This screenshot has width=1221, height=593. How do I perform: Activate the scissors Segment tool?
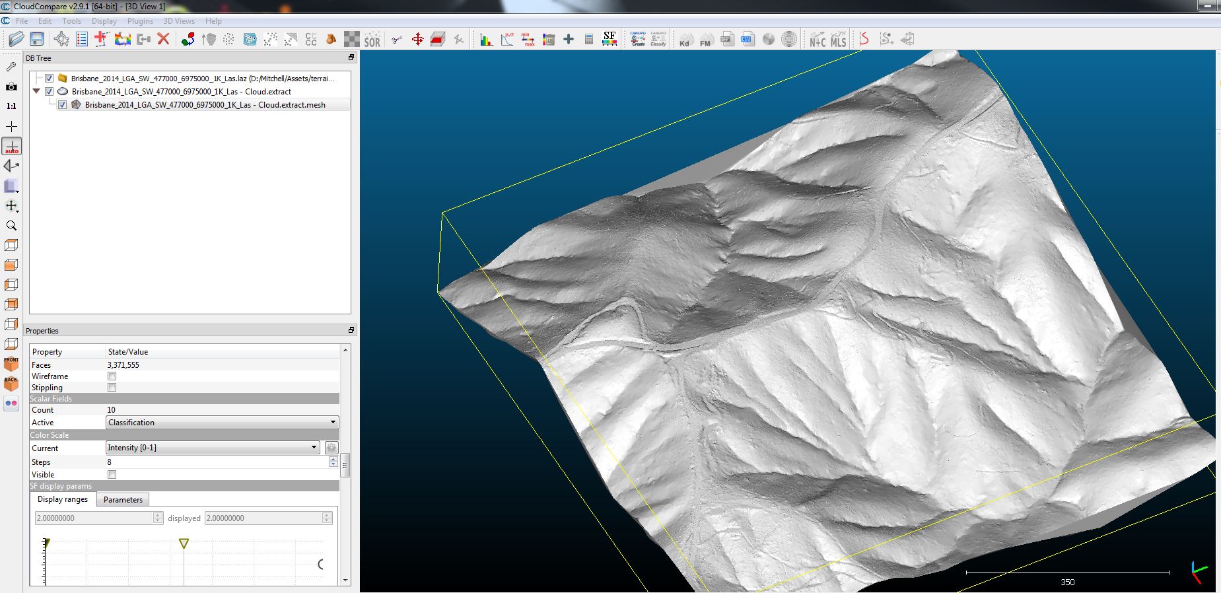[x=397, y=40]
